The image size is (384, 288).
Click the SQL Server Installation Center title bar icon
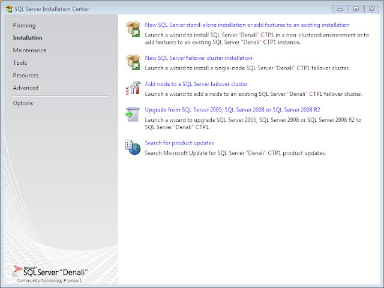coord(9,9)
